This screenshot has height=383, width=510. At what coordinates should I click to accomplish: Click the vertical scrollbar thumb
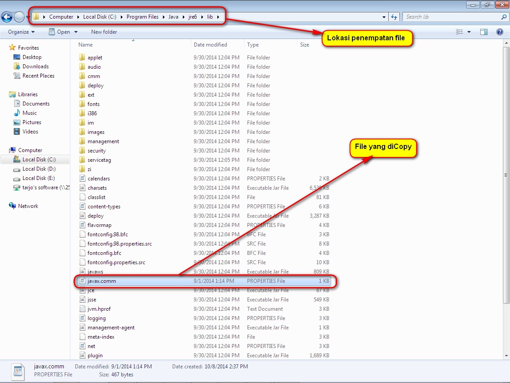click(506, 175)
